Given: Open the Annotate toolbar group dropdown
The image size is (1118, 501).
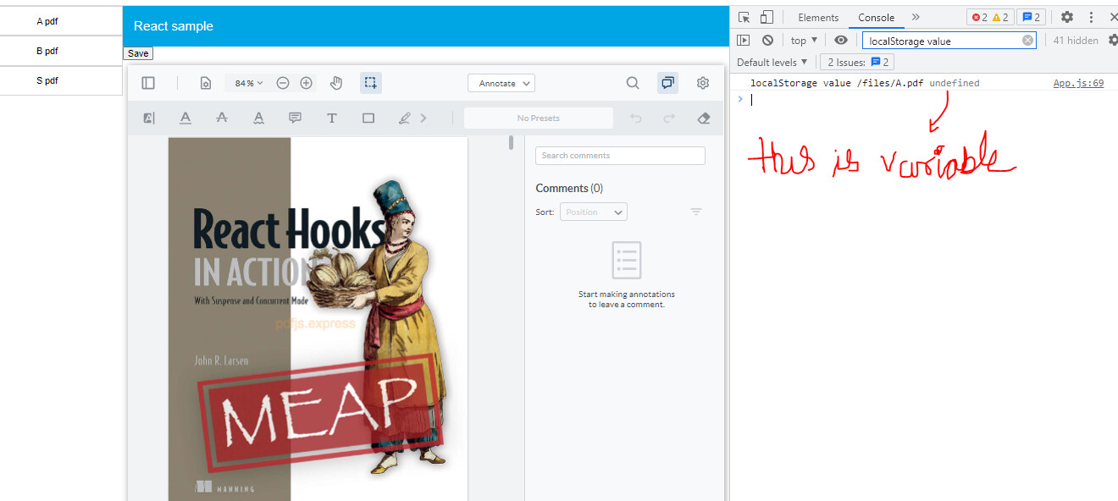Looking at the screenshot, I should pyautogui.click(x=501, y=83).
